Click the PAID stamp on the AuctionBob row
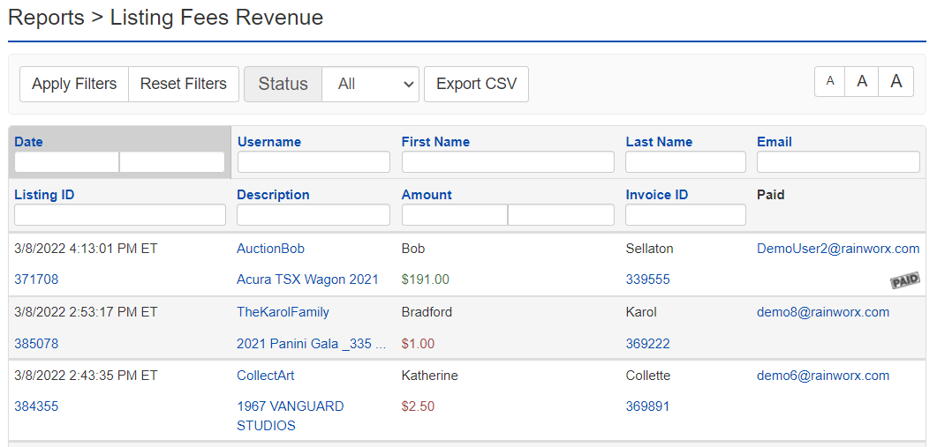The height and width of the screenshot is (447, 937). point(904,281)
